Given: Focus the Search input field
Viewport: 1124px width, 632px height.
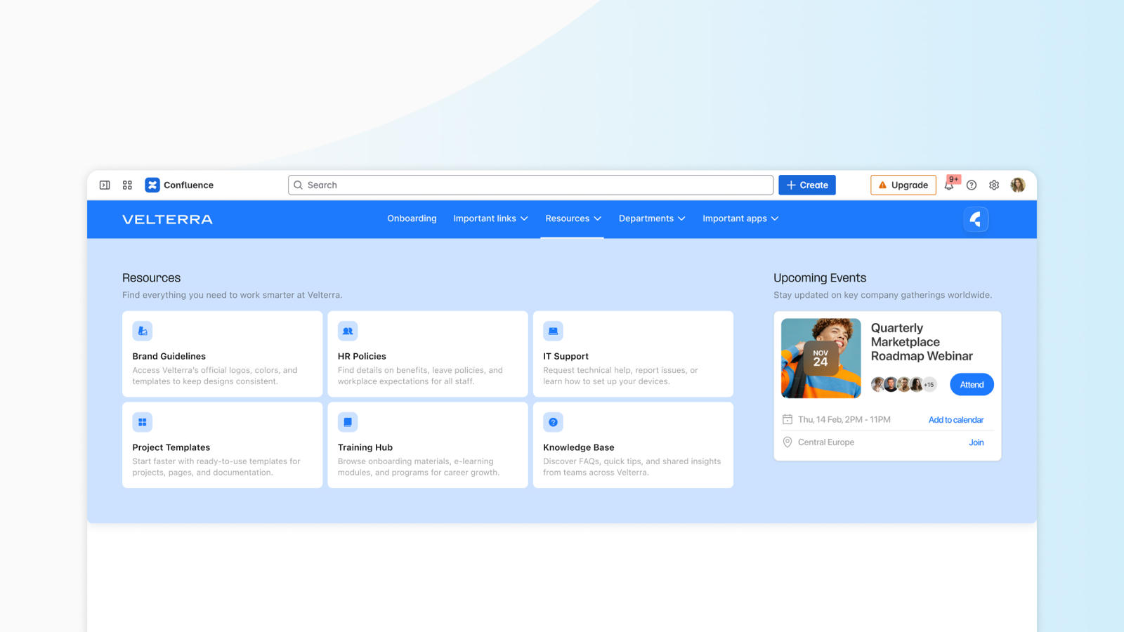Looking at the screenshot, I should click(x=530, y=185).
